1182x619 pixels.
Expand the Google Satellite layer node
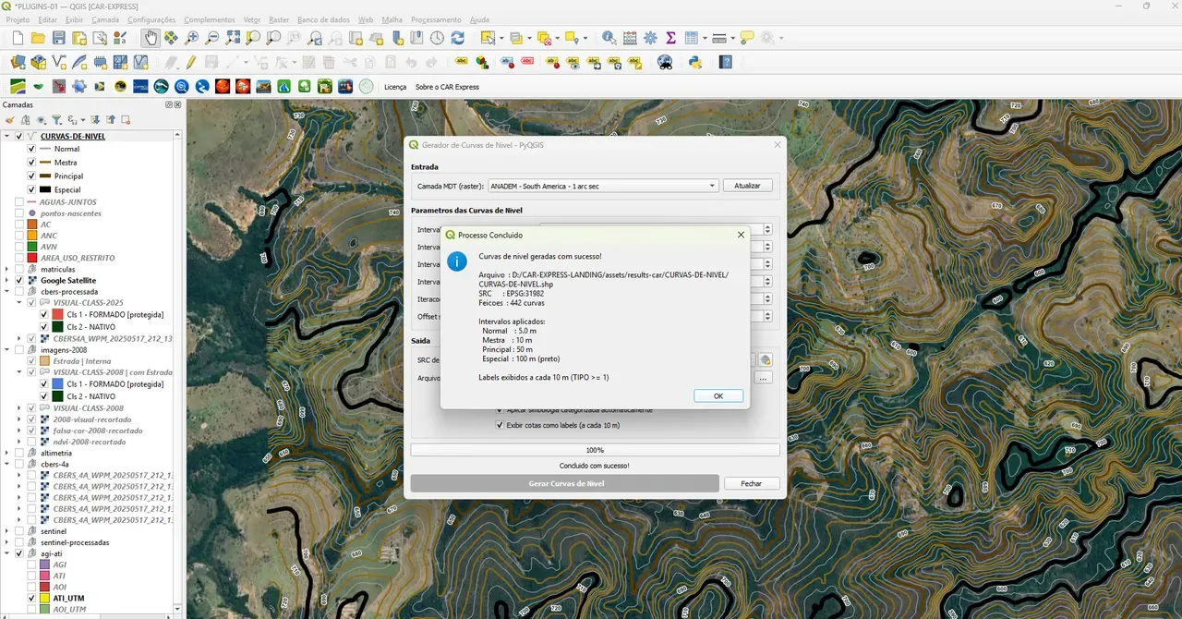[7, 280]
